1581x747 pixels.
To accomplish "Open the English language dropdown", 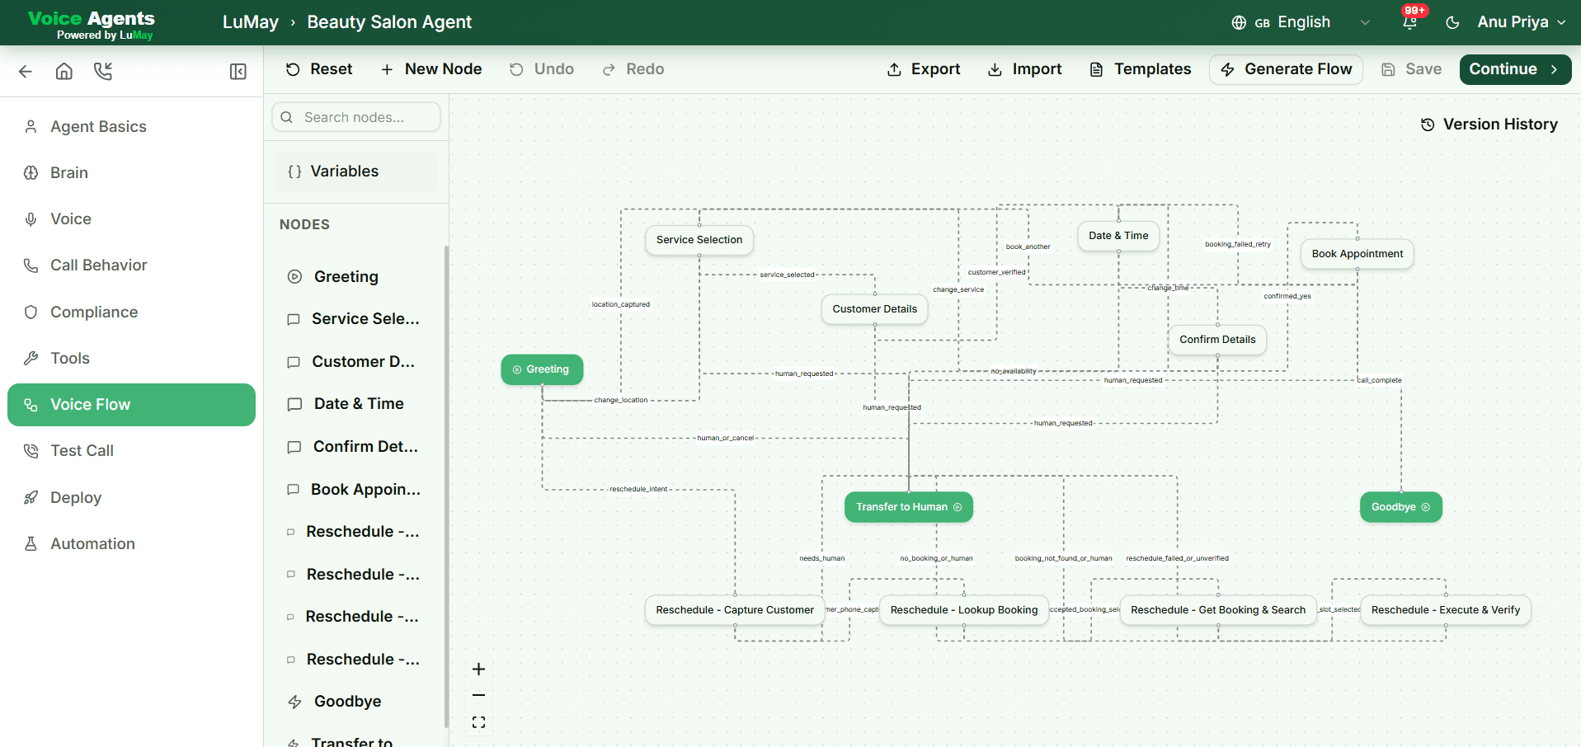I will 1301,22.
